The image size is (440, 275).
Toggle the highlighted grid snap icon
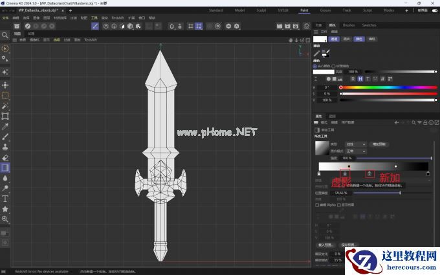[x=199, y=26]
